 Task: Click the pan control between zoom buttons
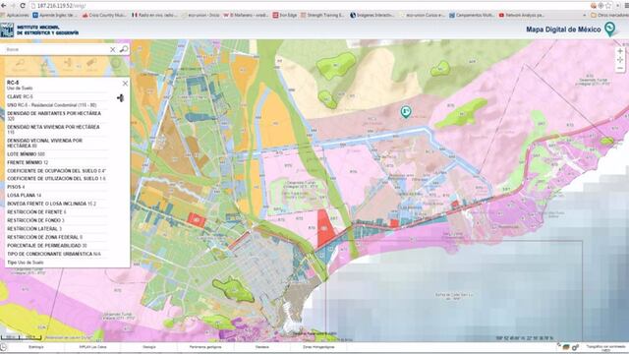[620, 60]
